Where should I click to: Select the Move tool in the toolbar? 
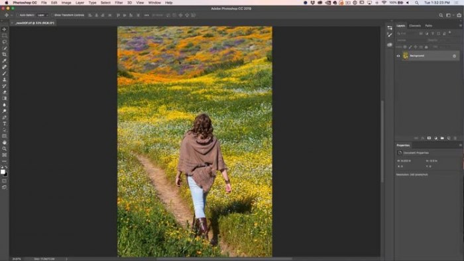[x=4, y=29]
